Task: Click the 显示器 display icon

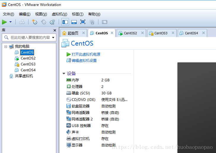Action: (69, 145)
